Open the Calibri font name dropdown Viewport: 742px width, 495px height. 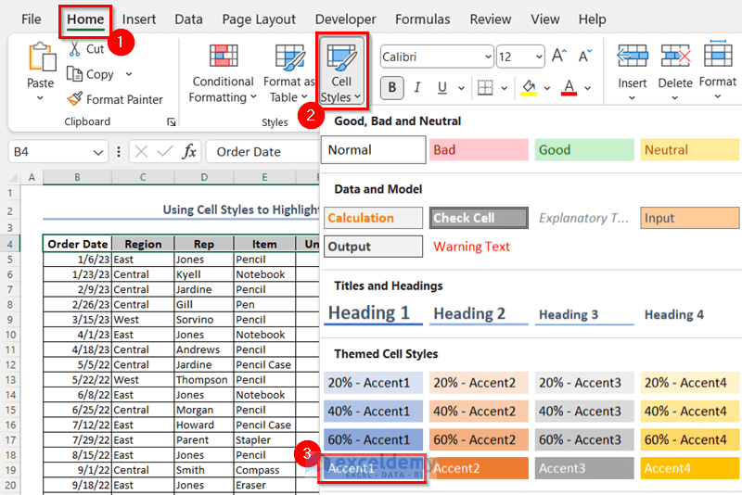coord(489,57)
